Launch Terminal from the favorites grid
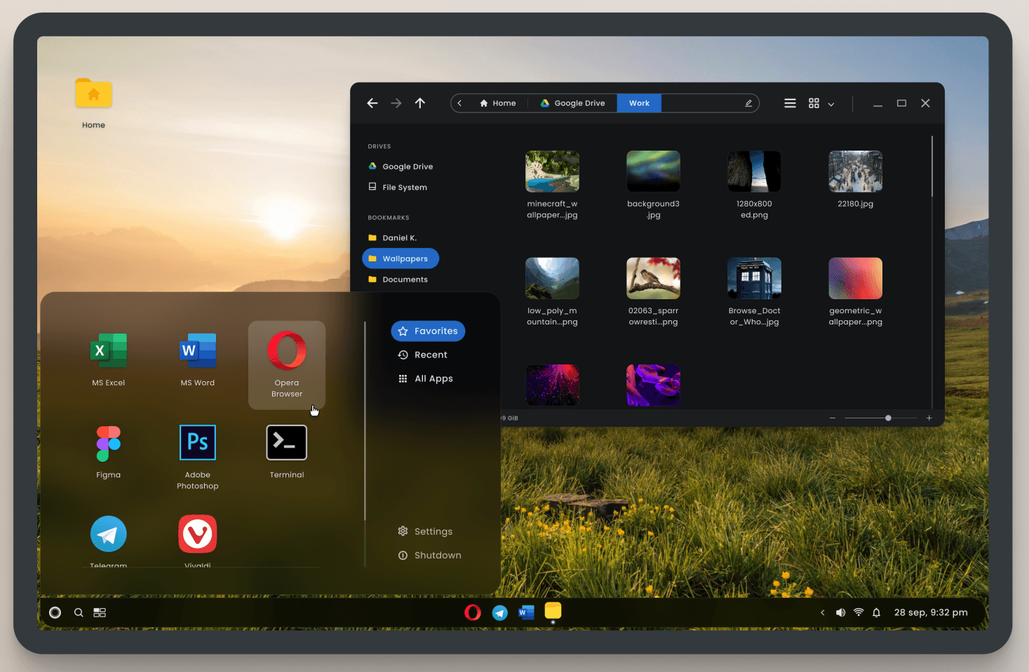The image size is (1029, 672). (287, 453)
